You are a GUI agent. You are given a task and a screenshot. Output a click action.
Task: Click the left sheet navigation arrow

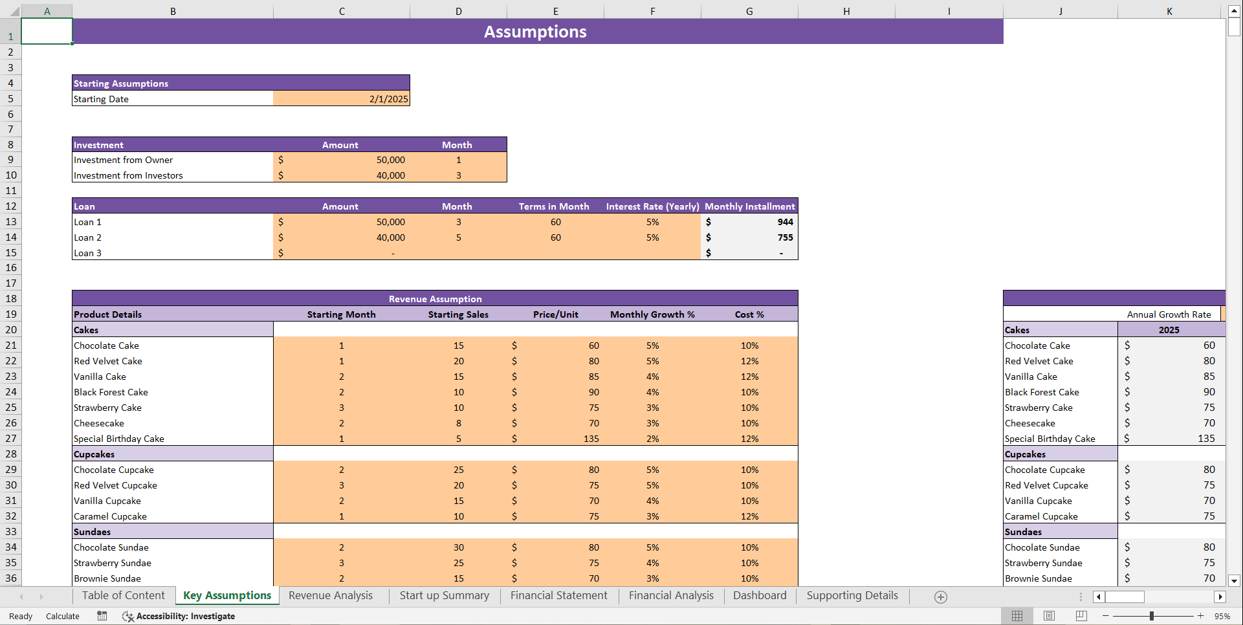22,597
